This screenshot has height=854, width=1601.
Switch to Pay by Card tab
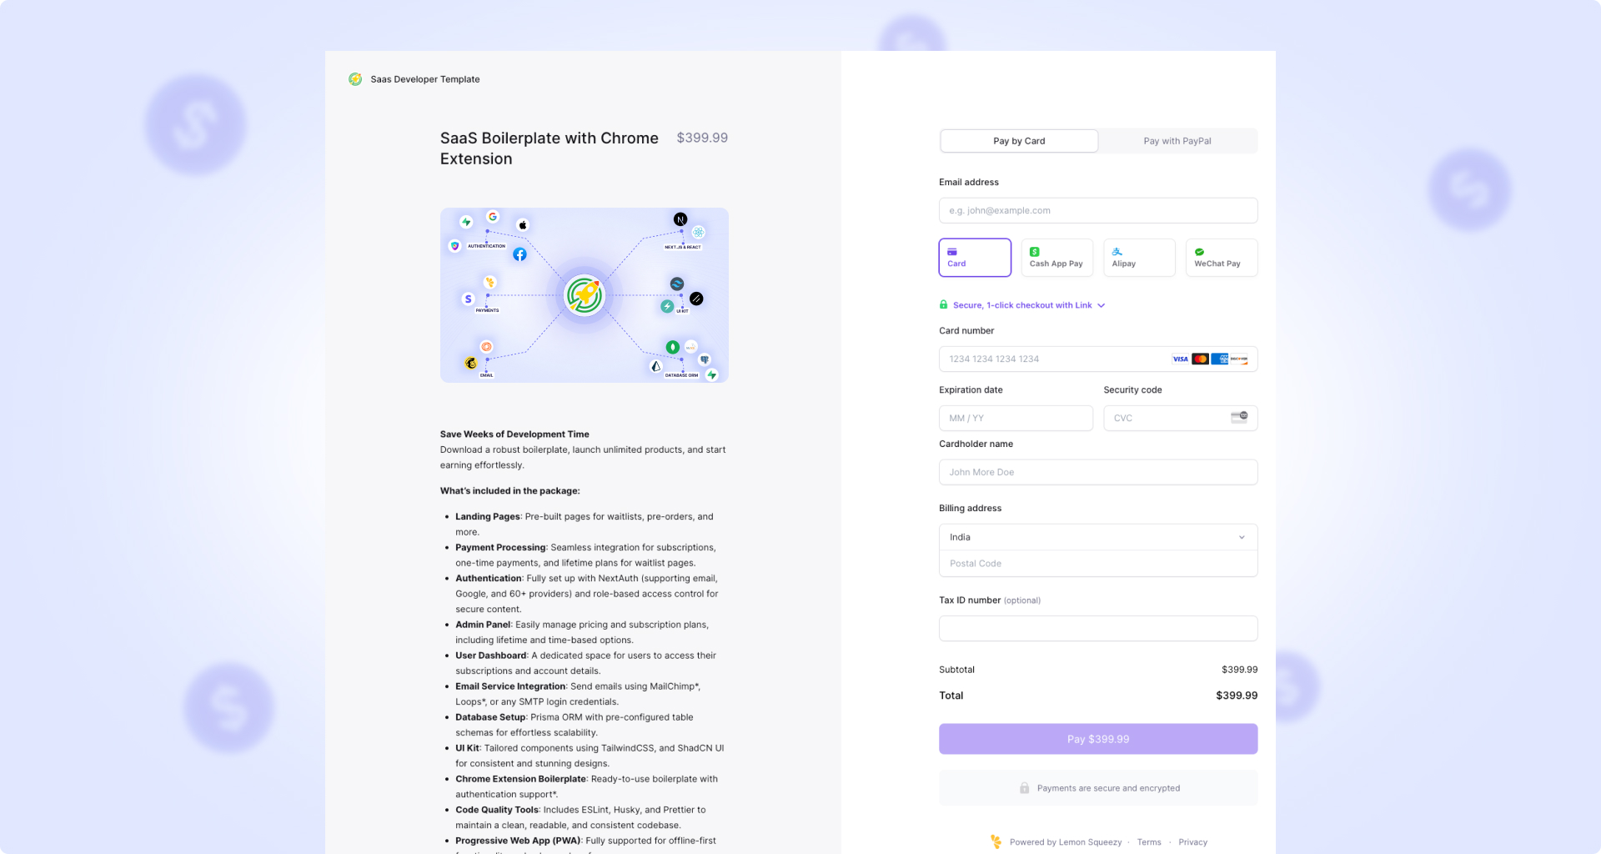point(1019,141)
